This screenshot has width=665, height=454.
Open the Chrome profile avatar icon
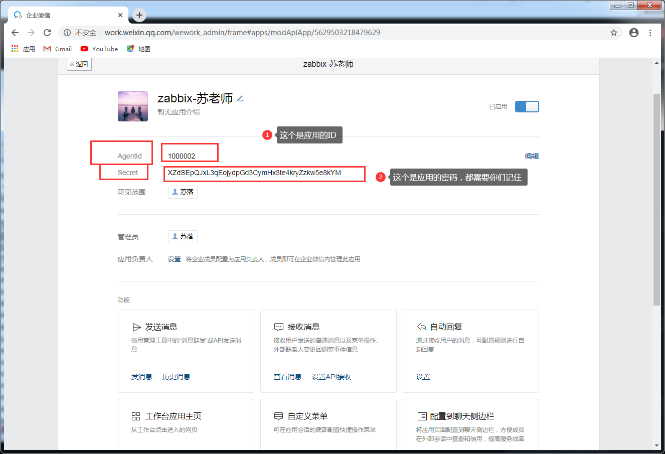(x=634, y=33)
